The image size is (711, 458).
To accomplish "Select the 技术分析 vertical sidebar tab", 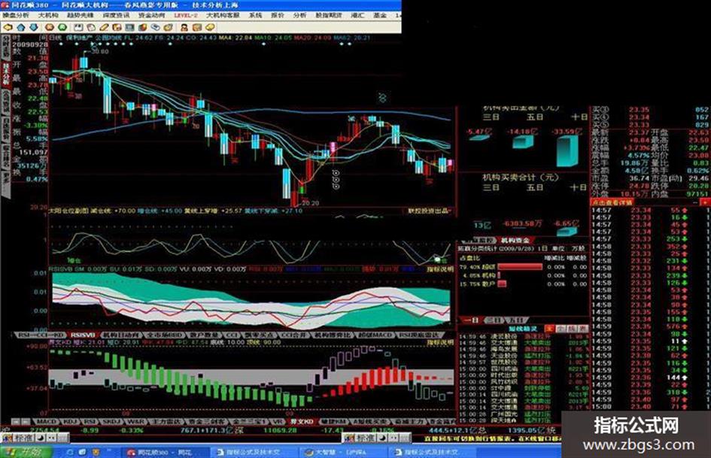I will tap(6, 74).
